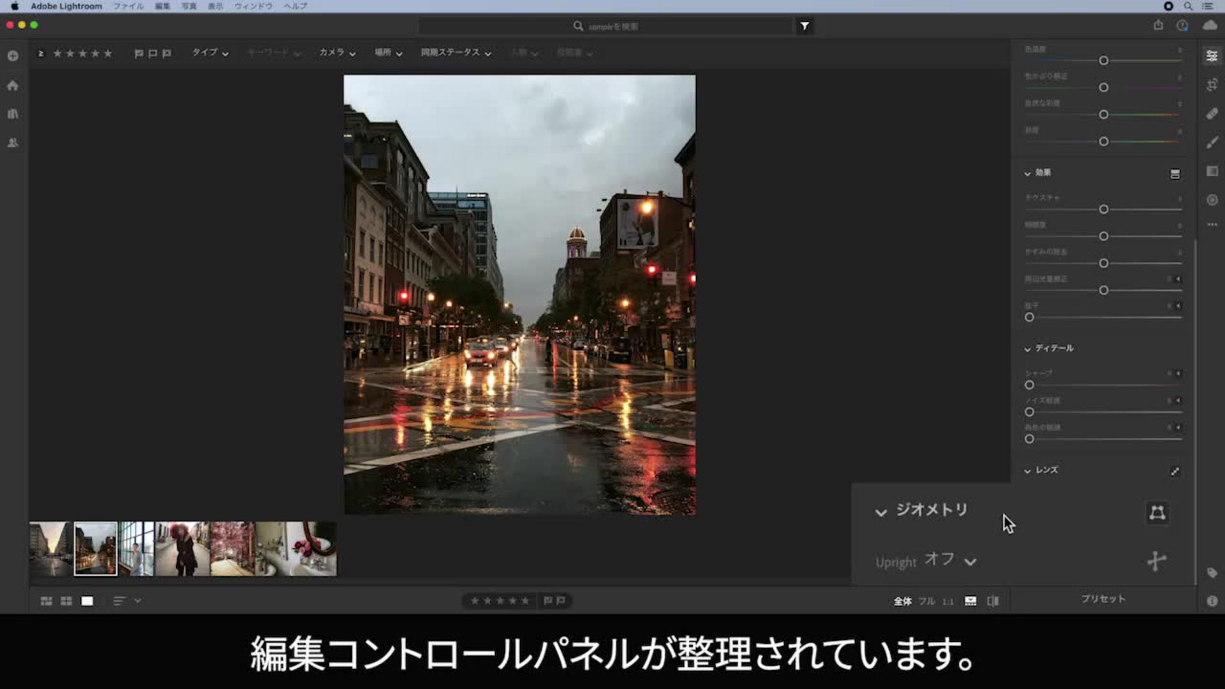Open the カメラ filter dropdown
Screen dimensions: 1225x689
(x=337, y=53)
